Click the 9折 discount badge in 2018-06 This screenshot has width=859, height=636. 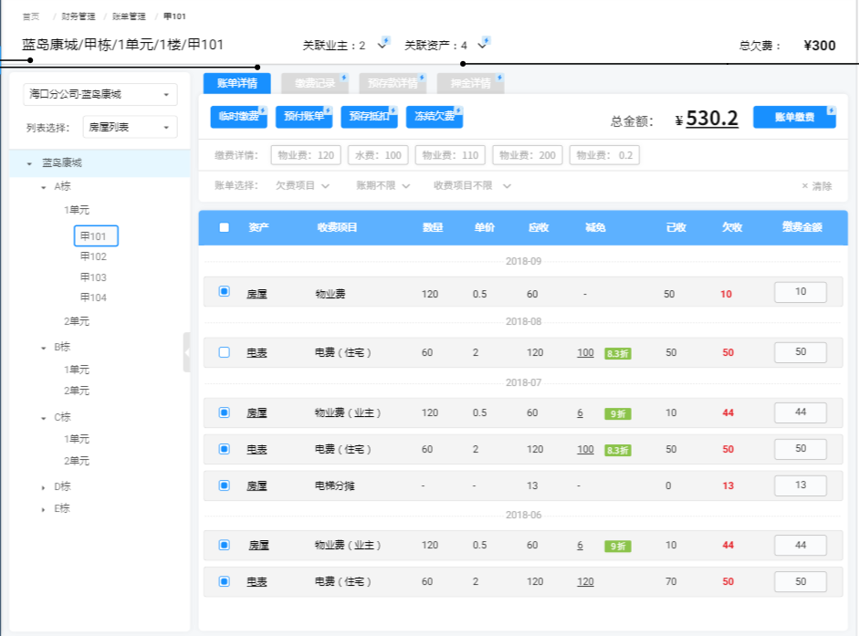click(x=617, y=546)
